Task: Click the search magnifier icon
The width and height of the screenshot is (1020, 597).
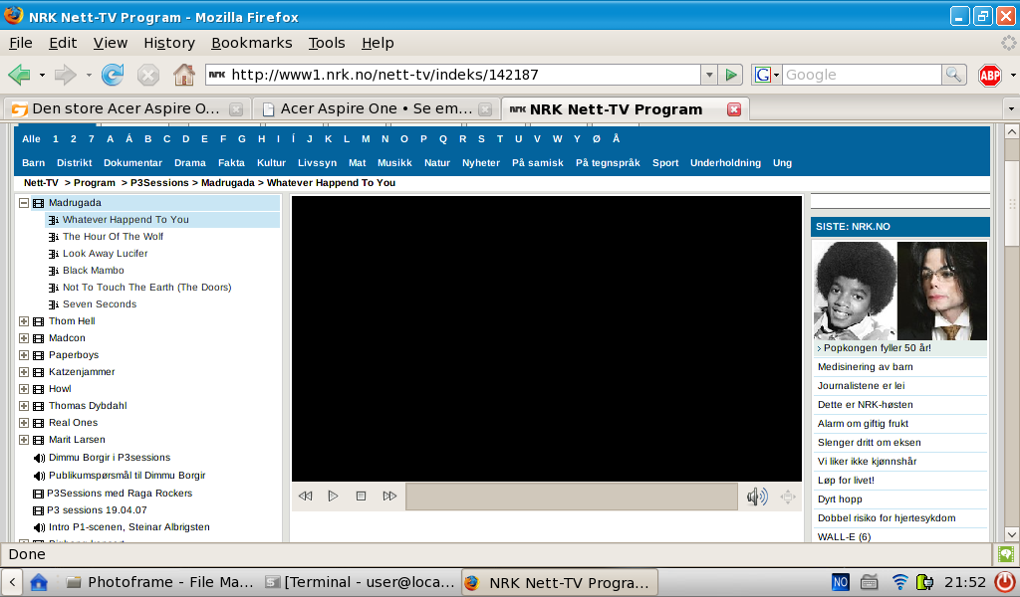Action: point(953,75)
